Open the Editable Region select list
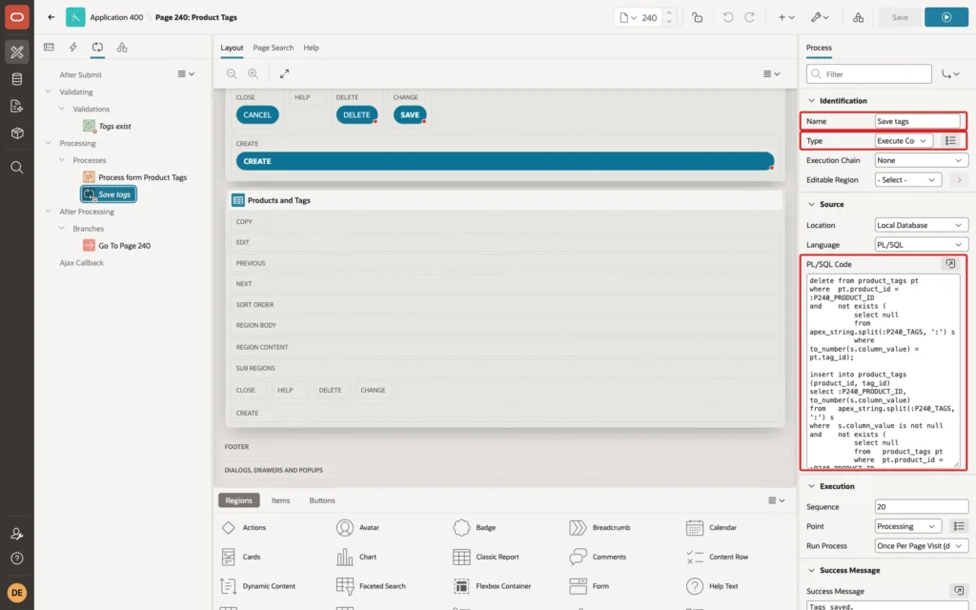The width and height of the screenshot is (976, 610). pyautogui.click(x=907, y=180)
